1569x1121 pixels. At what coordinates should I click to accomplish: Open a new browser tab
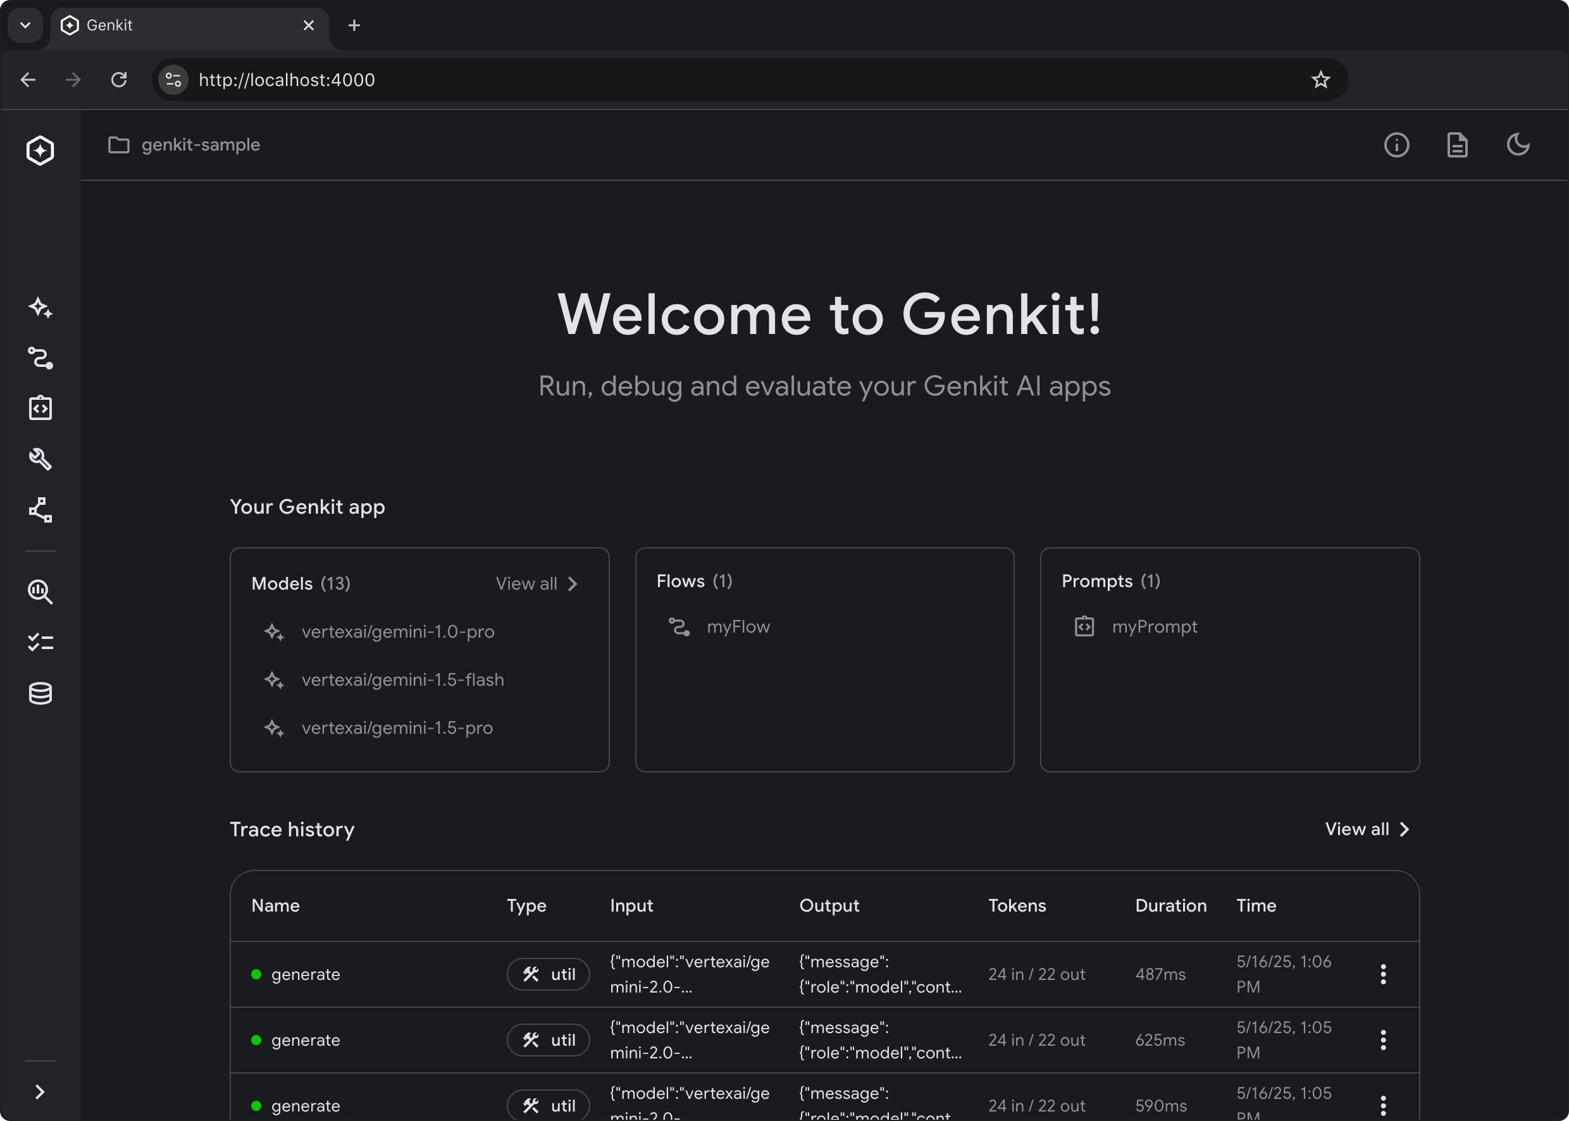click(x=354, y=25)
